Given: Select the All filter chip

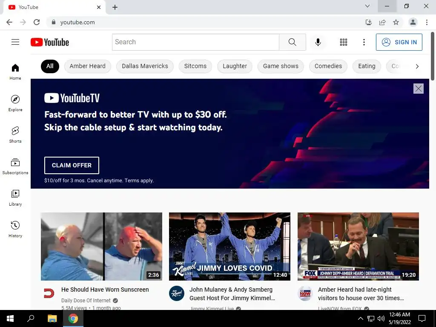Looking at the screenshot, I should coord(50,66).
